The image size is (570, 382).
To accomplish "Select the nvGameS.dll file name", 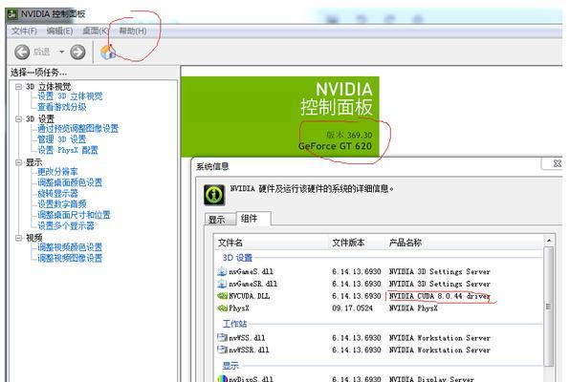I will pos(252,271).
